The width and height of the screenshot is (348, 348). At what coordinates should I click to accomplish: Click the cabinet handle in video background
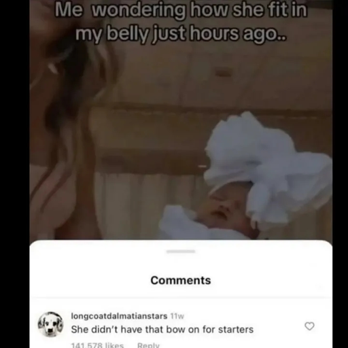click(x=222, y=73)
